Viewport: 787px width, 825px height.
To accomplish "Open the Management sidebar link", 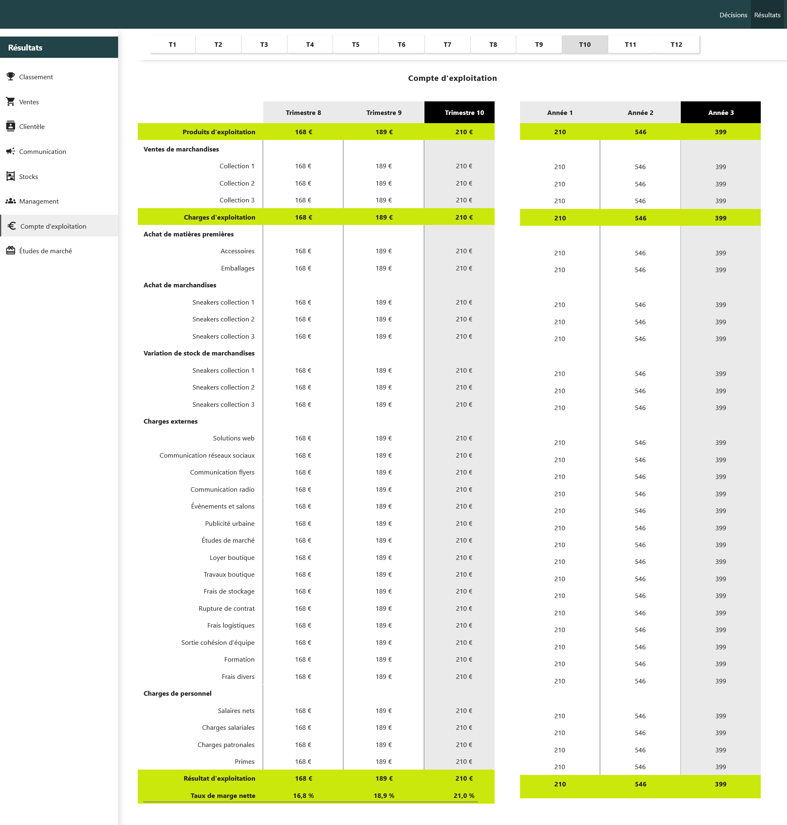I will (39, 202).
